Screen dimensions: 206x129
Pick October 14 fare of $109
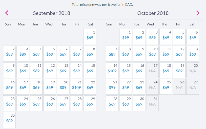tap(112, 70)
